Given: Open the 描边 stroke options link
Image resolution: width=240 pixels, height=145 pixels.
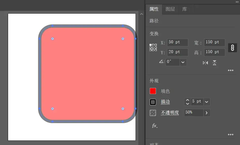Looking at the screenshot, I should (165, 102).
